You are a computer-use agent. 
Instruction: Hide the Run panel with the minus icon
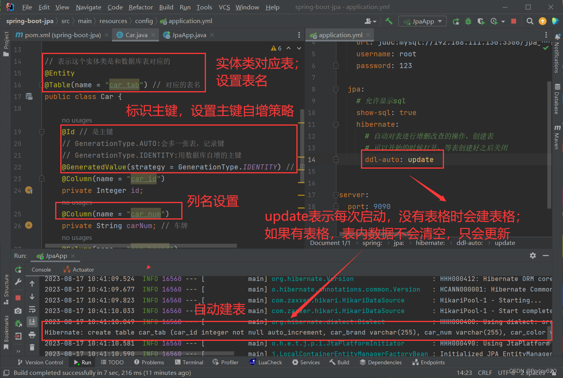(x=546, y=256)
